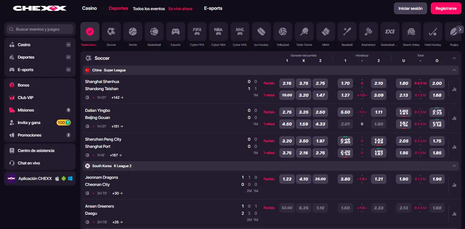This screenshot has width=465, height=229.
Task: Open the Casino top navigation tab
Action: tap(90, 8)
